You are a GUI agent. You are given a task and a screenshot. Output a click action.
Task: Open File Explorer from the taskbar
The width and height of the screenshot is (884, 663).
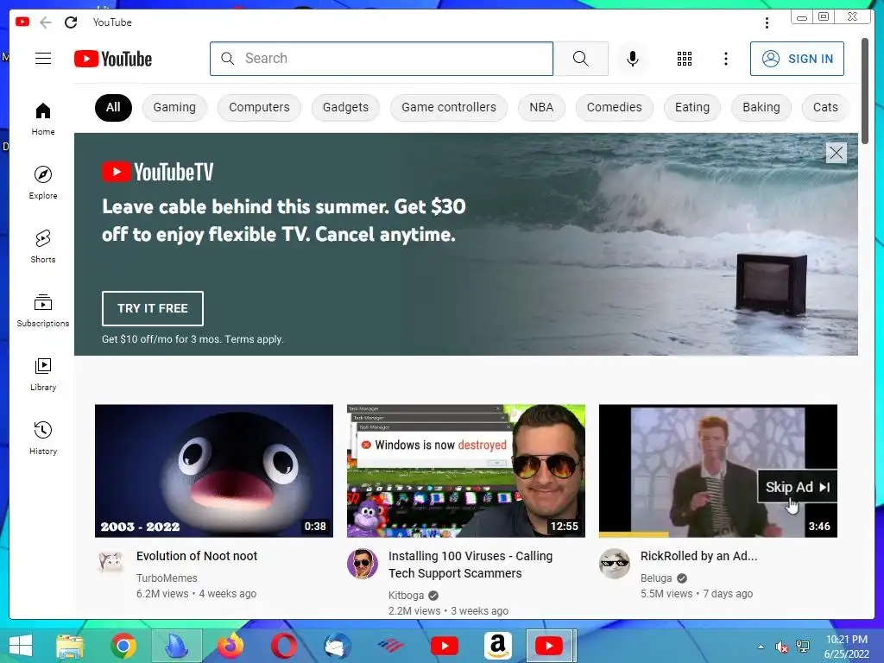click(70, 646)
